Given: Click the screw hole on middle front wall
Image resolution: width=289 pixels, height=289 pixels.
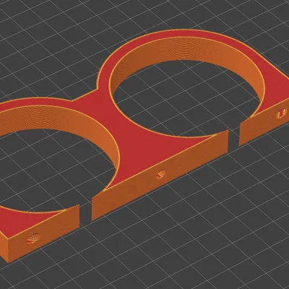Looking at the screenshot, I should tap(161, 174).
